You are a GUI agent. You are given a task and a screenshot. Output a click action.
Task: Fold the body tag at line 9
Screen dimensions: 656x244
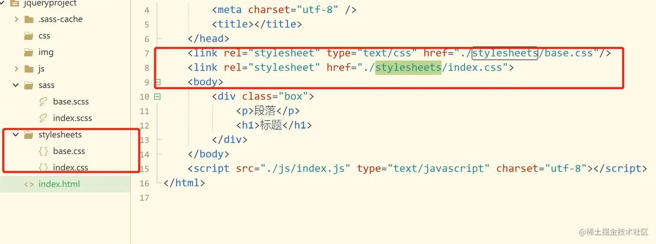[x=157, y=82]
